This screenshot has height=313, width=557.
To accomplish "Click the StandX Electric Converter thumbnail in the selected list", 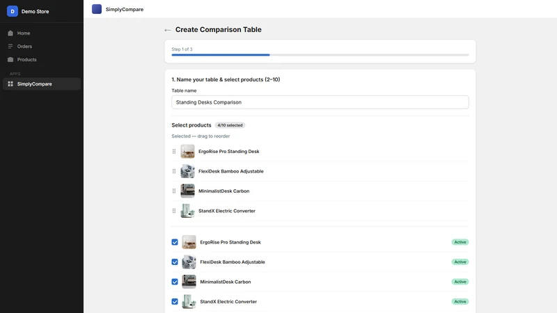I will pos(187,211).
